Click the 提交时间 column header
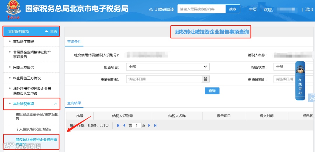Screen dimensions: 315x152 (x=266, y=116)
